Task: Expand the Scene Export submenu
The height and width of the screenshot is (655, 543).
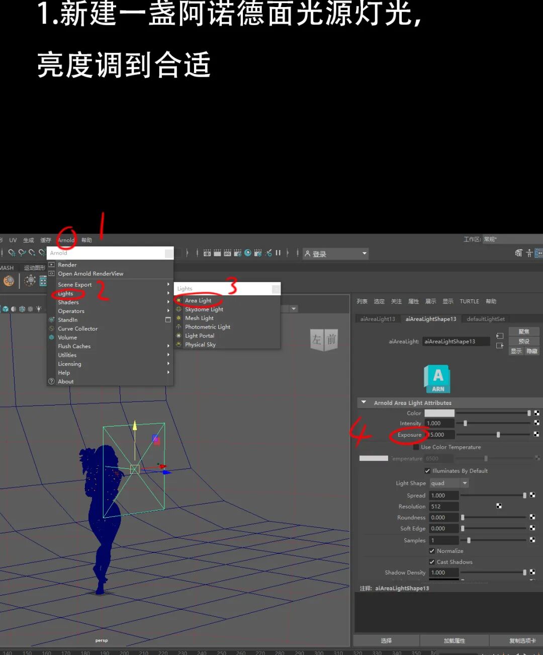Action: point(110,284)
